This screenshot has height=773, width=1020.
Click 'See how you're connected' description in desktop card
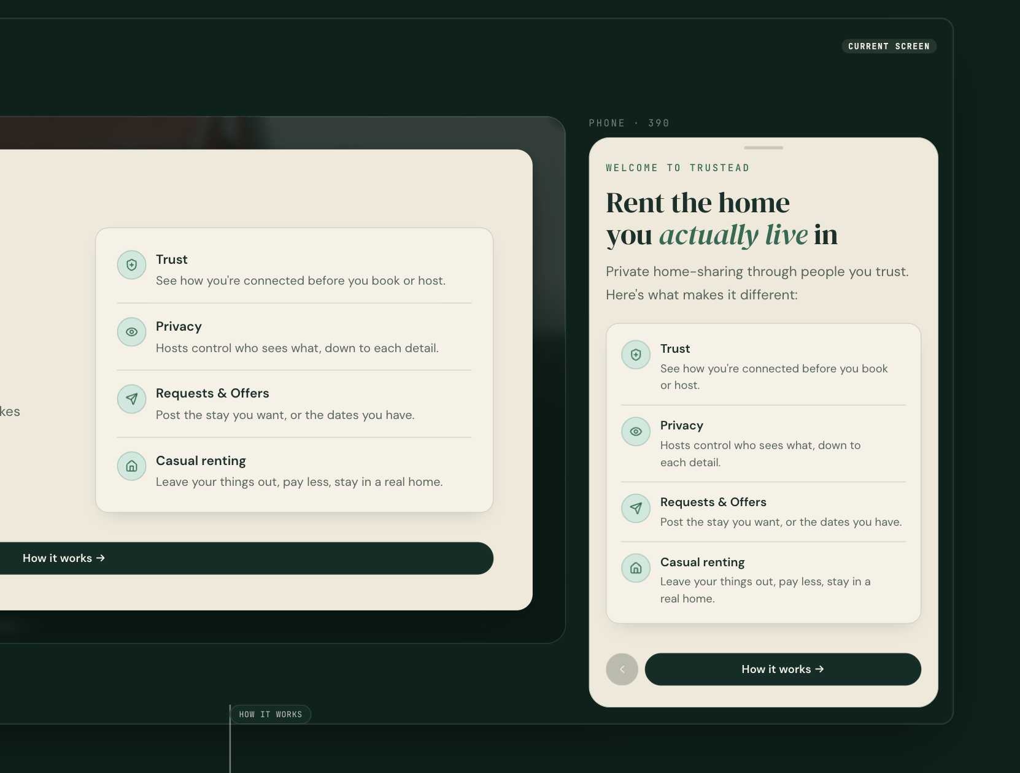(x=301, y=280)
